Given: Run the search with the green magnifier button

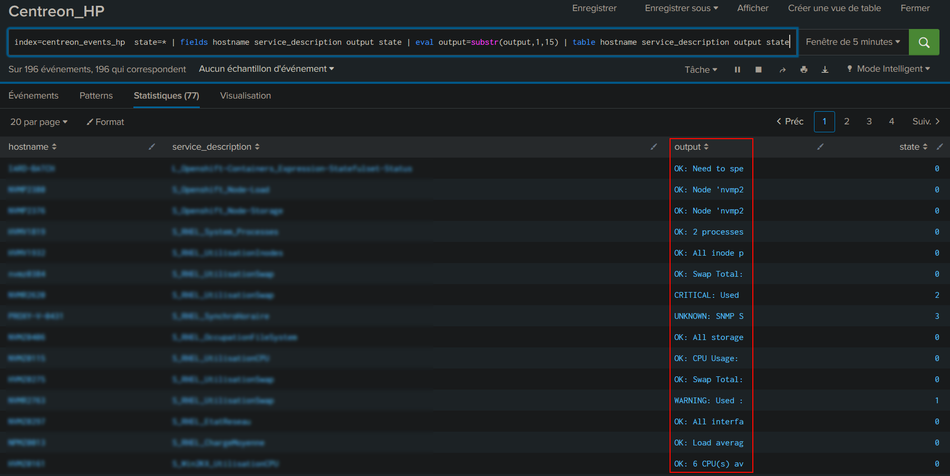Looking at the screenshot, I should click(x=924, y=42).
